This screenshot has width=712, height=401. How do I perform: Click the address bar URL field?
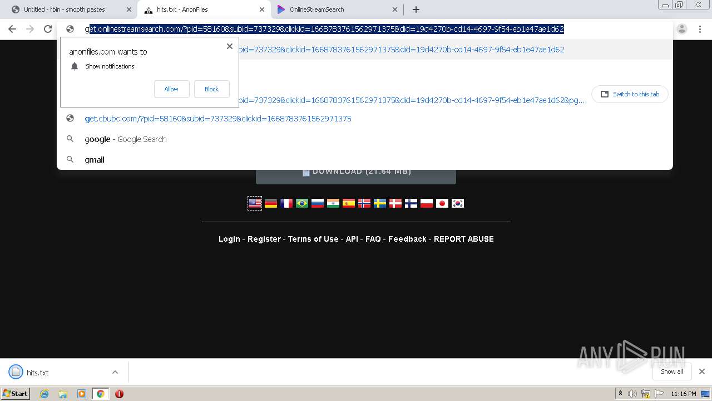click(x=364, y=29)
